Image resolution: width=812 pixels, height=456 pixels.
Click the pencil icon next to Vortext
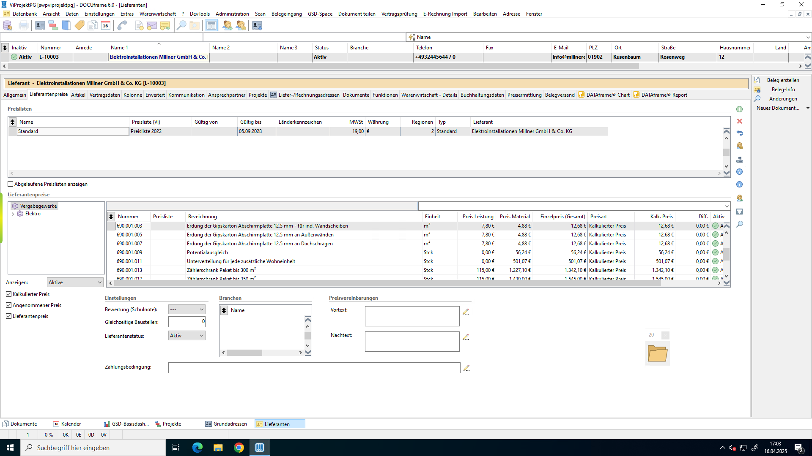[x=466, y=312]
